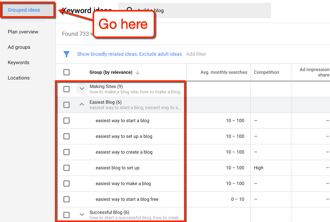The image size is (330, 222).
Task: Select the easiest way to start a blog checkbox
Action: (66, 120)
